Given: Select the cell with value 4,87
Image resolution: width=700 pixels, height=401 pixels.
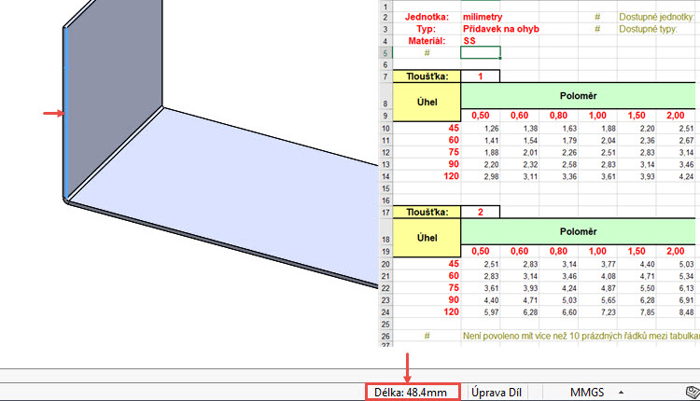Looking at the screenshot, I should tap(597, 288).
